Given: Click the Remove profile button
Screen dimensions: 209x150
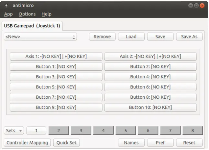Looking at the screenshot, I should click(102, 36).
